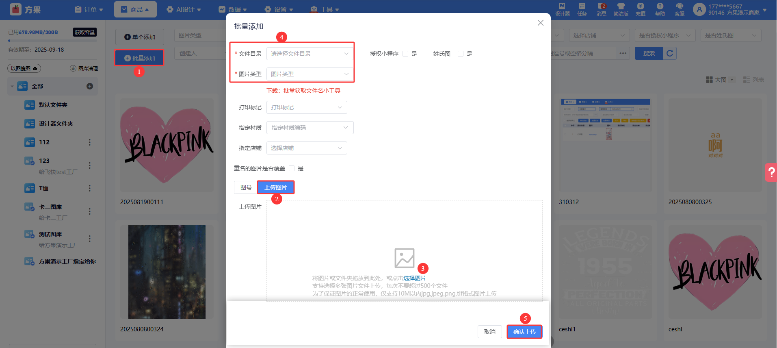
Task: Click the 搜索 button
Action: (649, 53)
